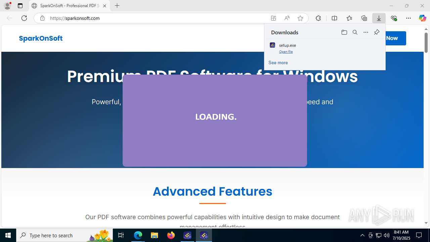Screen dimensions: 430x242
Task: Click the blue Now button in header
Action: [395, 38]
